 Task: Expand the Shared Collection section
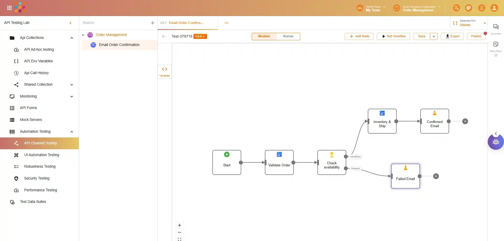[x=72, y=85]
